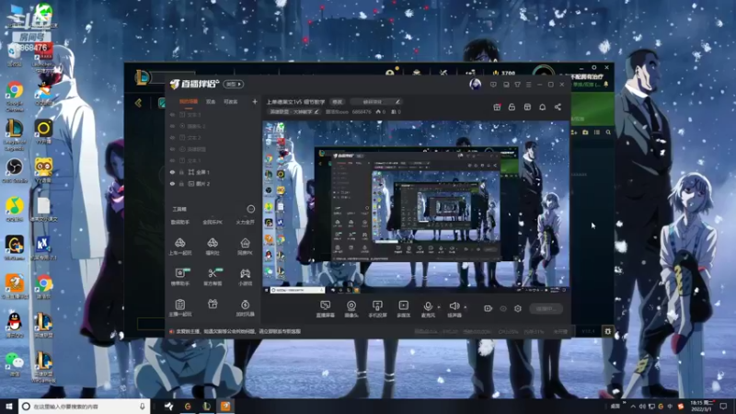Open the 风暴PK tool
The width and height of the screenshot is (736, 414).
click(245, 247)
